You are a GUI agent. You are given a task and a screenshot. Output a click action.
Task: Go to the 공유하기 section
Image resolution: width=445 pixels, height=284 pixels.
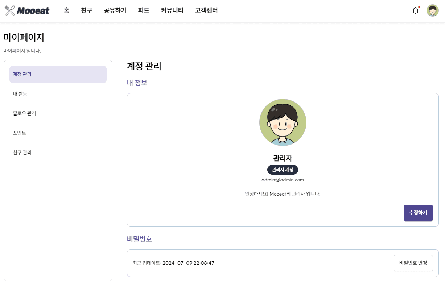click(x=115, y=11)
